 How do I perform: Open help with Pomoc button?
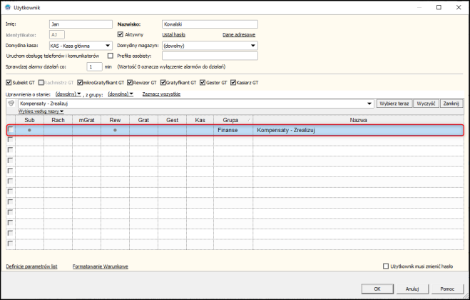(x=447, y=289)
